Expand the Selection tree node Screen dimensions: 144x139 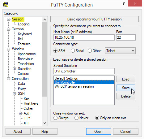(x=15, y=69)
